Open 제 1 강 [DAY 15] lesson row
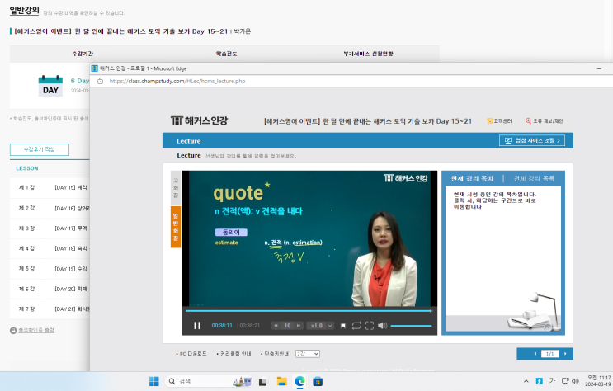 (50, 187)
